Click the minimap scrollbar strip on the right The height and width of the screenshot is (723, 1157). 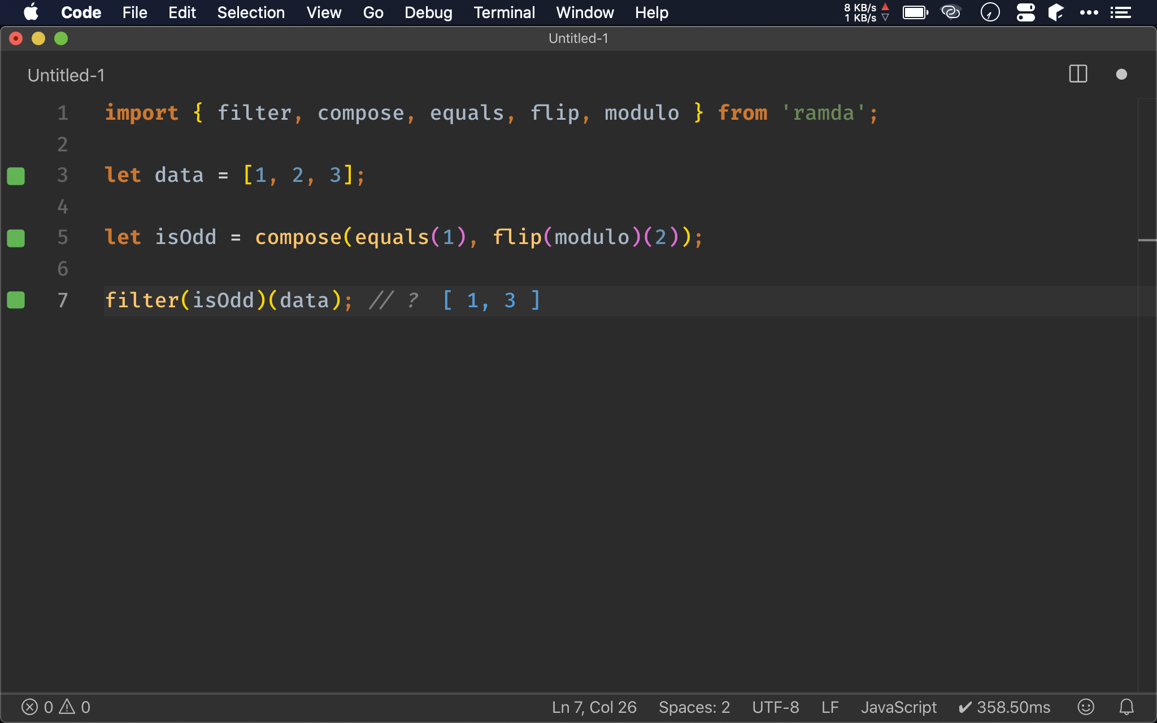[x=1147, y=395]
